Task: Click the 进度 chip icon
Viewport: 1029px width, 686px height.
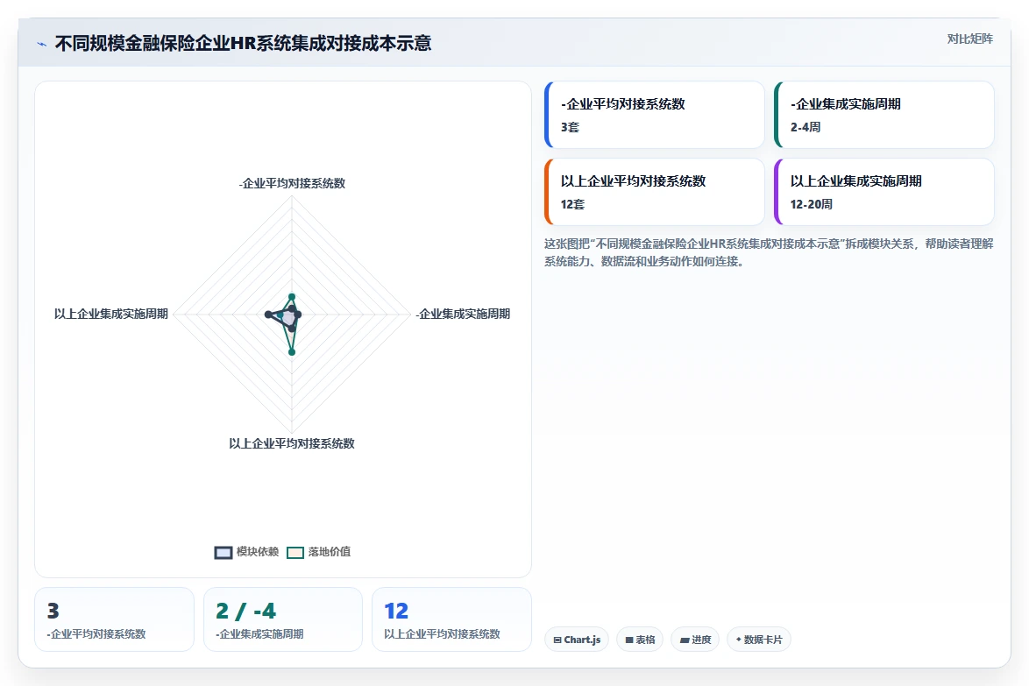Action: [x=685, y=640]
